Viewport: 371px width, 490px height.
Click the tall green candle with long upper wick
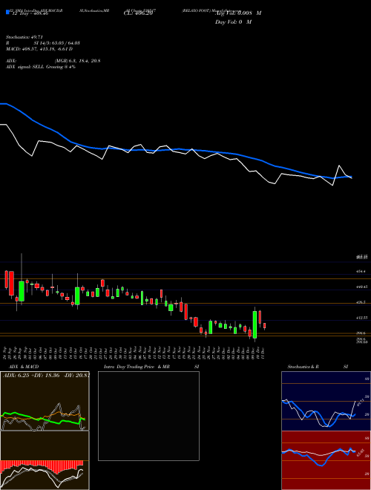22,291
